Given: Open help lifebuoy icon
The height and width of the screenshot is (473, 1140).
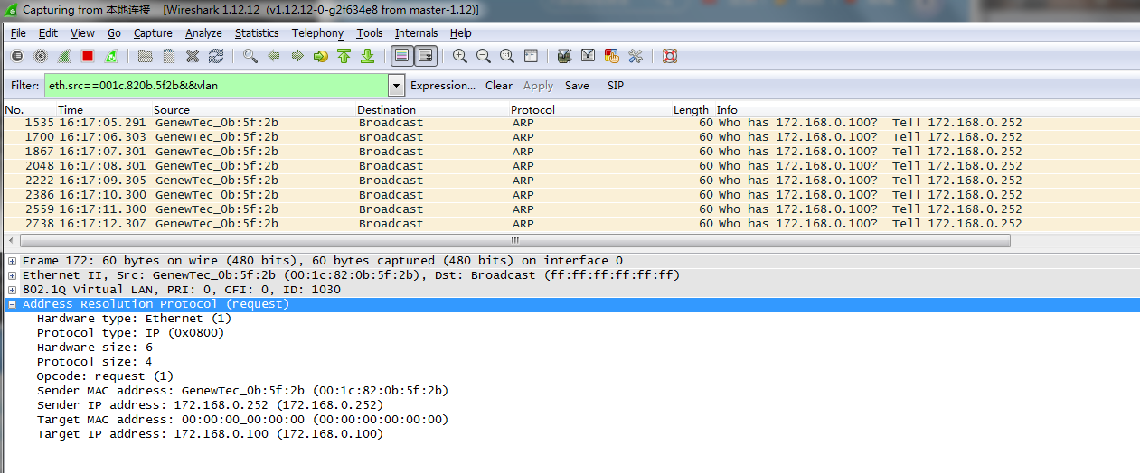Looking at the screenshot, I should [670, 56].
